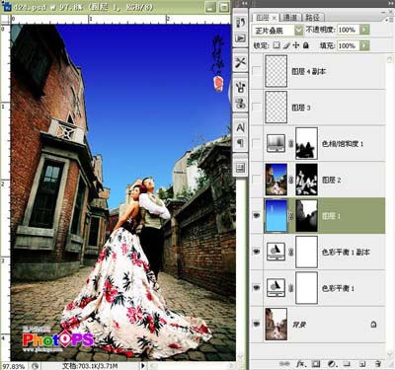Viewport: 395px width, 370px height.
Task: Switch to the 路径 paths tab
Action: coord(312,17)
